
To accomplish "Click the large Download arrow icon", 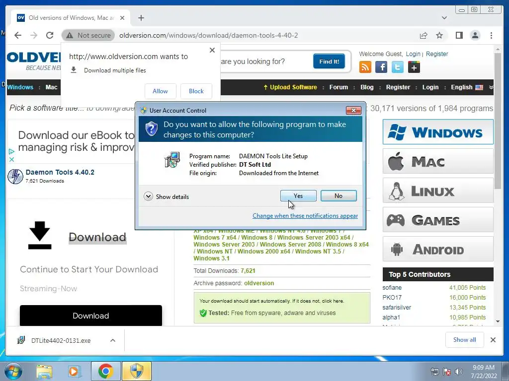I will coord(40,235).
